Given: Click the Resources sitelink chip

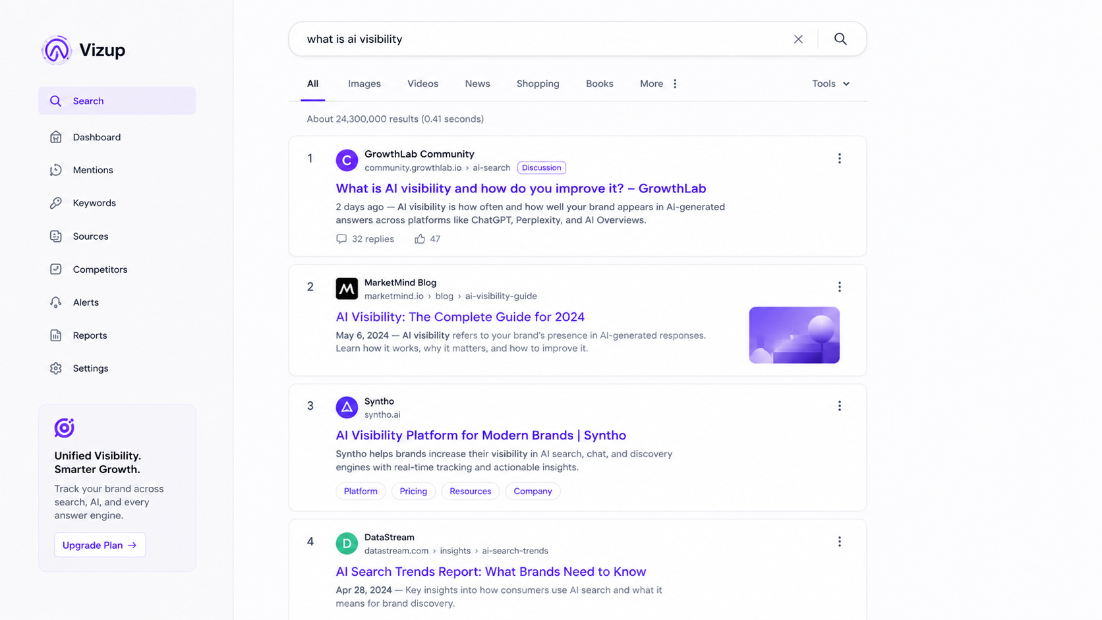Looking at the screenshot, I should point(471,492).
